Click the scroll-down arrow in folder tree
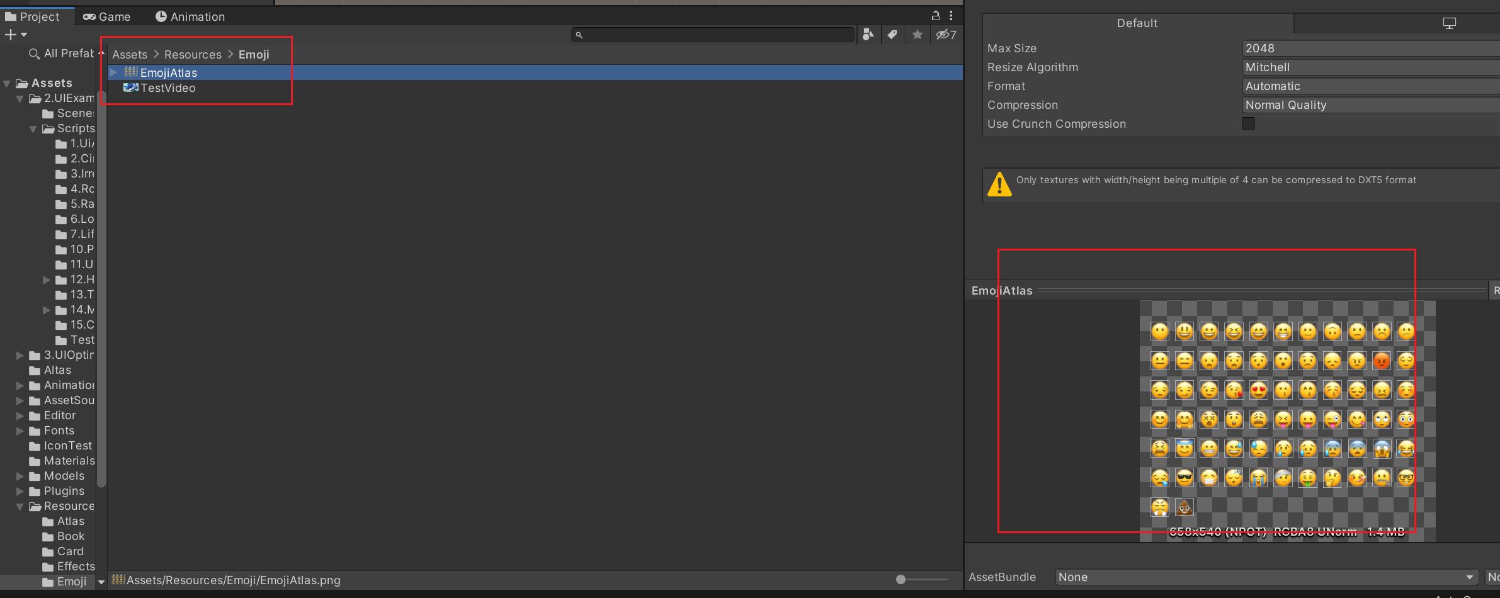The width and height of the screenshot is (1500, 598). tap(101, 582)
